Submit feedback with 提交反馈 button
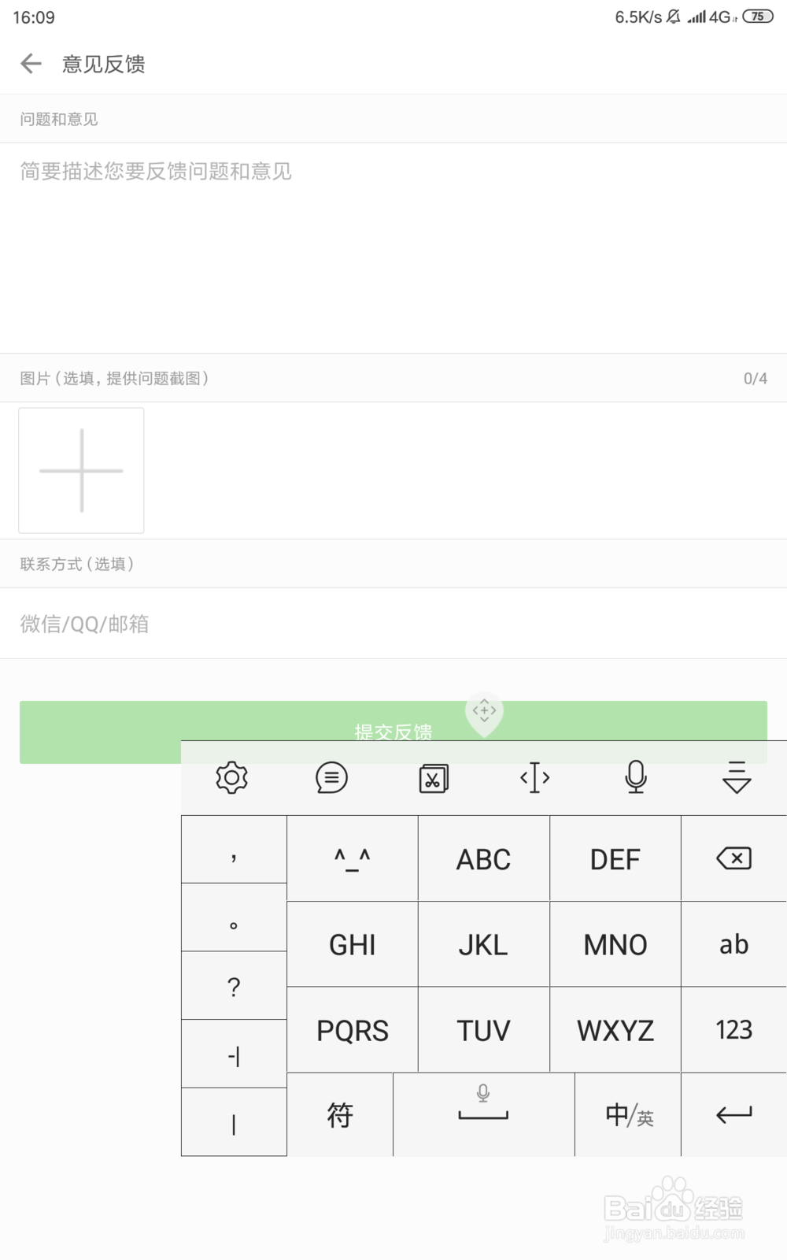Viewport: 787px width, 1260px height. click(393, 732)
